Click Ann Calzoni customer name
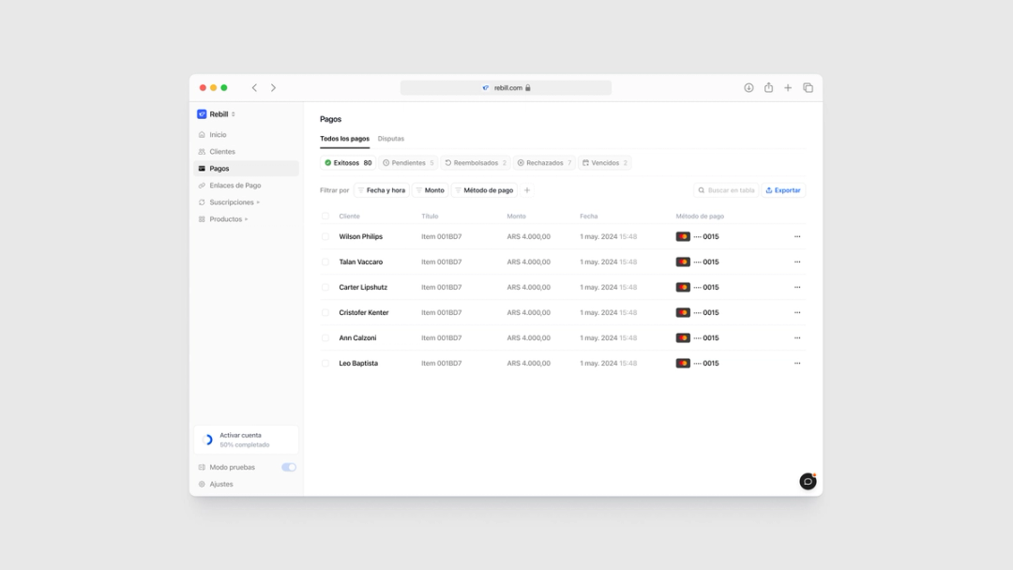 (357, 337)
